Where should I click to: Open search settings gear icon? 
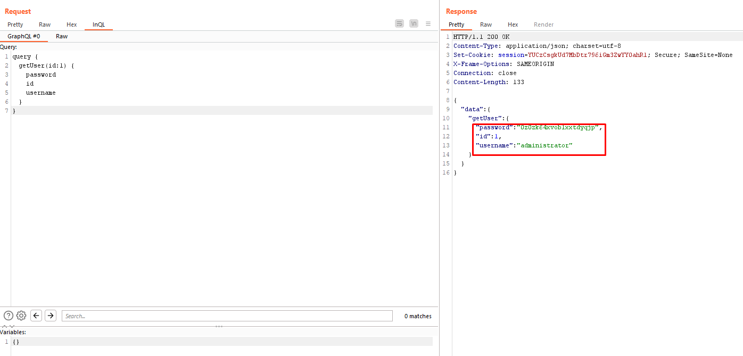click(x=21, y=316)
